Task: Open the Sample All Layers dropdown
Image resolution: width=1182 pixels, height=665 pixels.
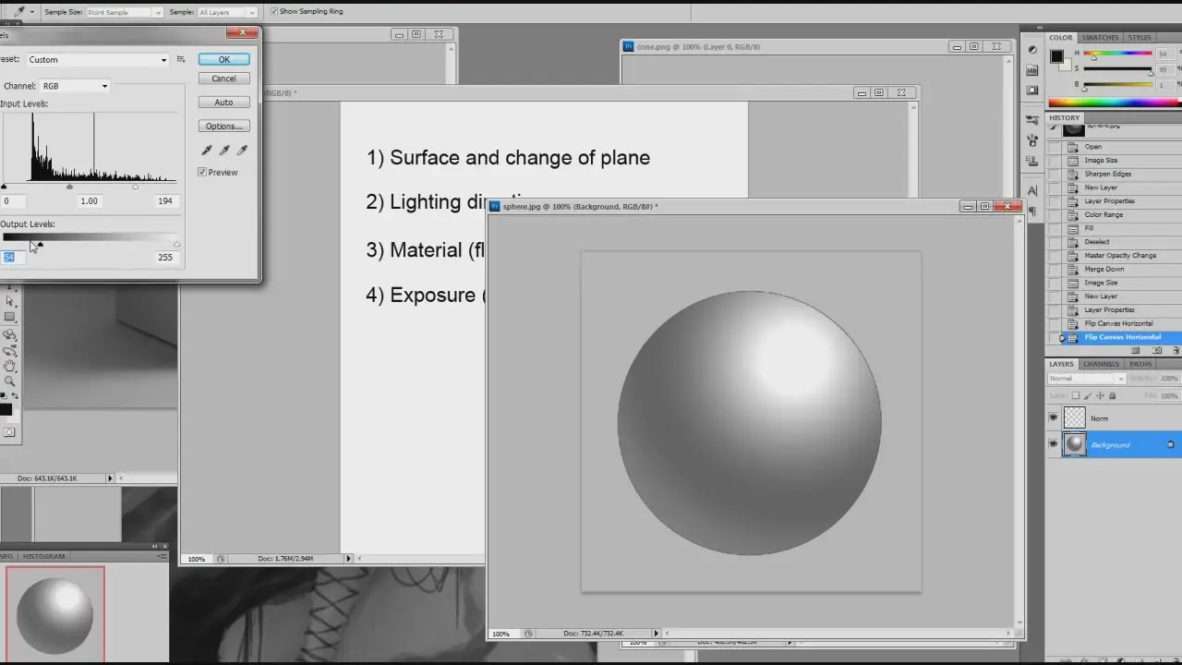Action: click(227, 12)
